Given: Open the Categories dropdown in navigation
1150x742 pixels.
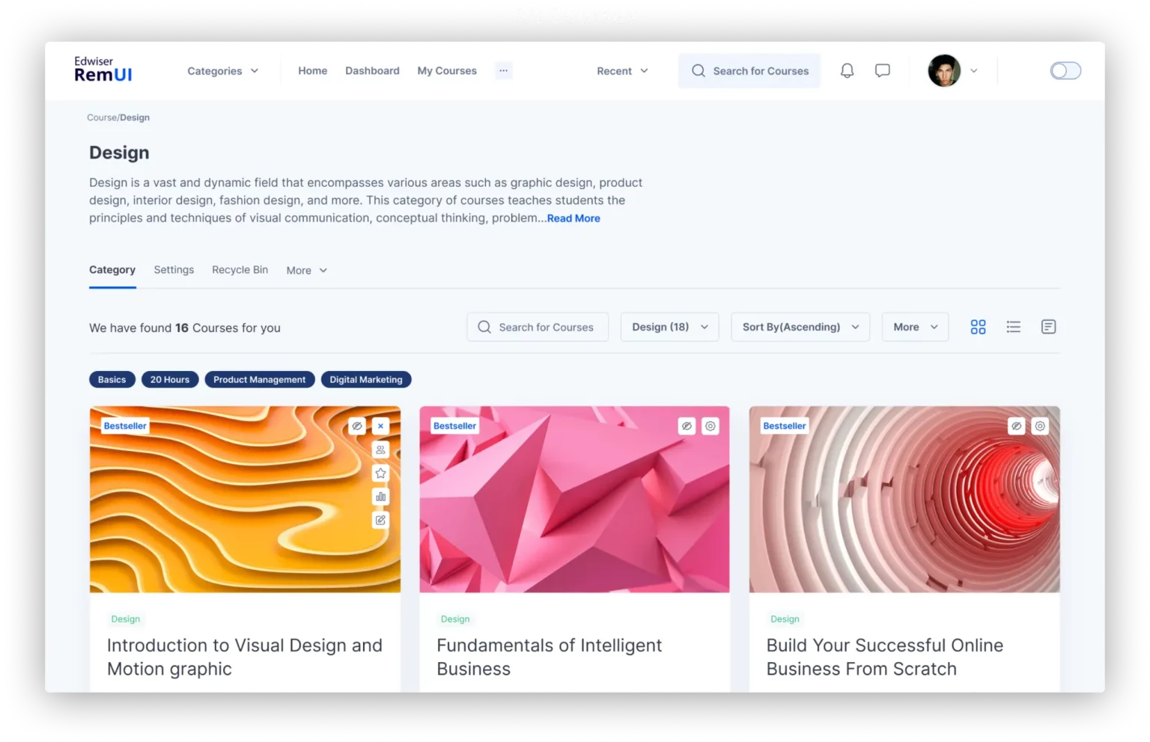Looking at the screenshot, I should [x=222, y=70].
